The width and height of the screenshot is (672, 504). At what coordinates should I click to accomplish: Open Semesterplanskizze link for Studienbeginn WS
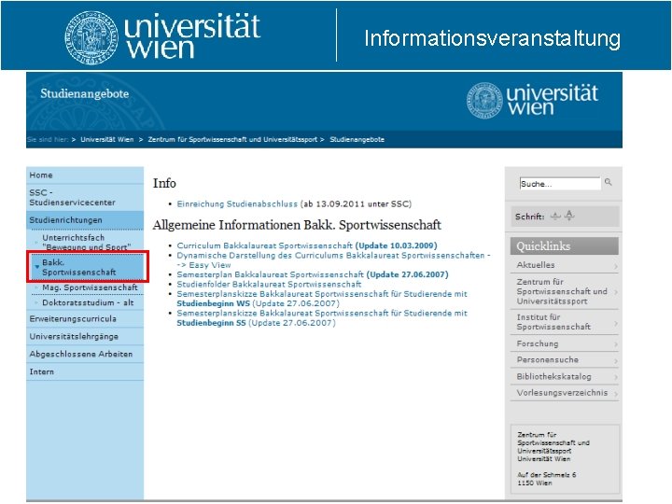coord(322,299)
